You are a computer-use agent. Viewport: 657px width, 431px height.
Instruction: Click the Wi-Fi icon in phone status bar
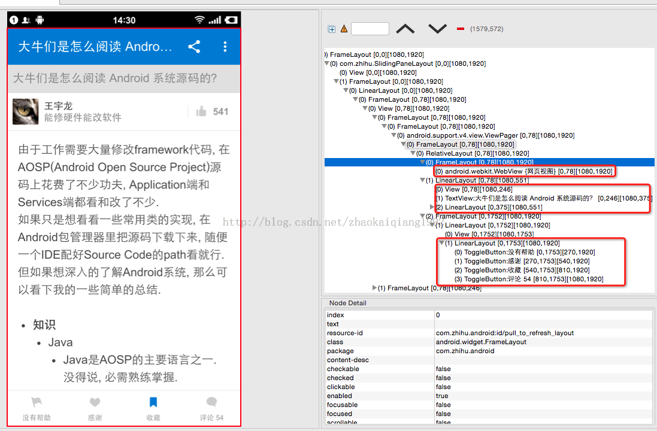[x=200, y=20]
